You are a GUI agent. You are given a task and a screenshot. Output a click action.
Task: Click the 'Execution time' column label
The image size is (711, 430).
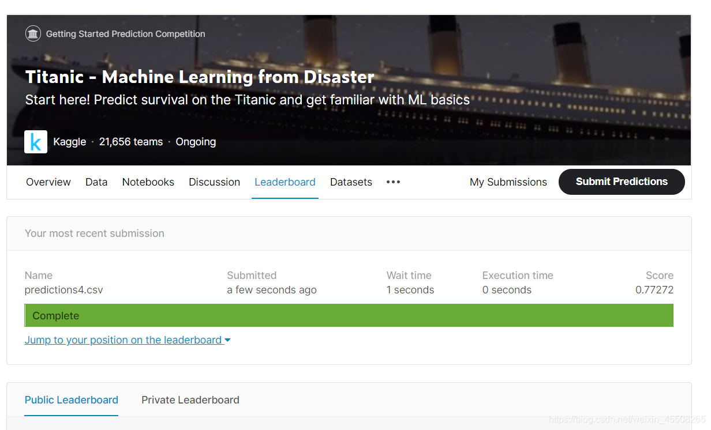click(518, 276)
